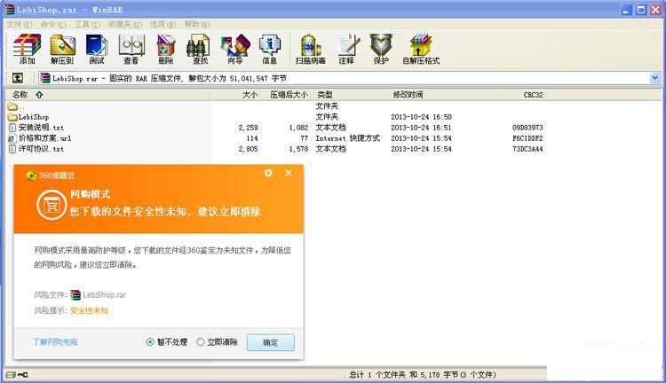The width and height of the screenshot is (666, 383).
Task: Open the 帮助 (Help) menu
Action: [x=197, y=24]
